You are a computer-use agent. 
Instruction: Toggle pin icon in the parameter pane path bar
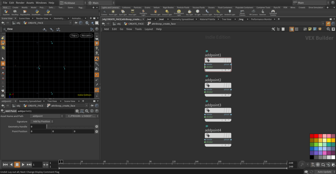point(92,106)
